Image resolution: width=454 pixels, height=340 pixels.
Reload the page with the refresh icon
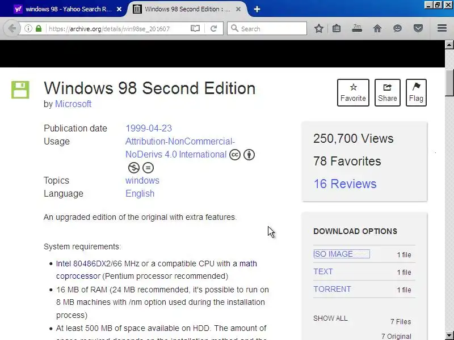click(214, 28)
